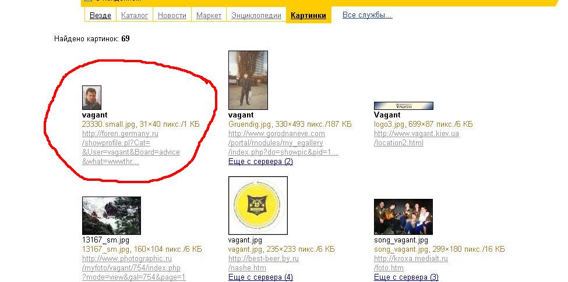Go to the Маркет tab
This screenshot has width=568, height=282.
209,16
